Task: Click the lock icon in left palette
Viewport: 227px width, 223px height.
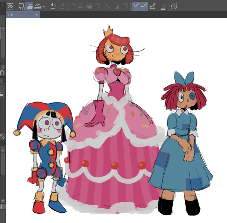Action: [1, 94]
